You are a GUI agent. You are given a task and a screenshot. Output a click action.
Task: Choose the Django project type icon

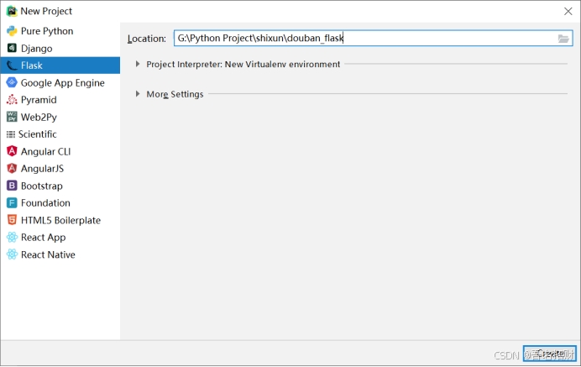pyautogui.click(x=12, y=48)
